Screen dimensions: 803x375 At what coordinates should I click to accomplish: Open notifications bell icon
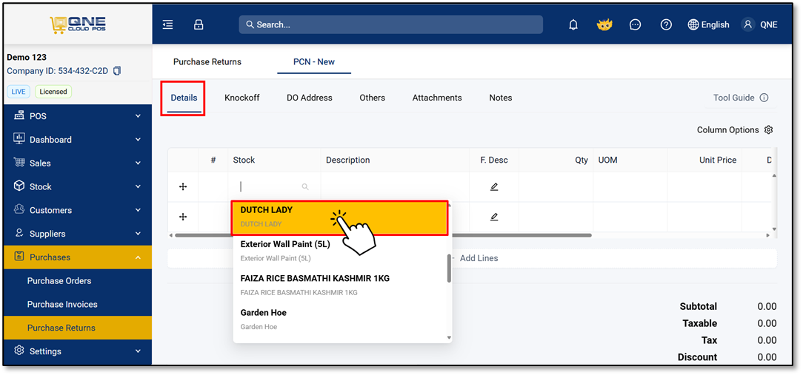[573, 24]
